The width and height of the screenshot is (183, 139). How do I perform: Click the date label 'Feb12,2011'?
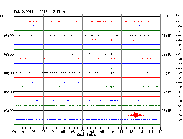pos(24,12)
